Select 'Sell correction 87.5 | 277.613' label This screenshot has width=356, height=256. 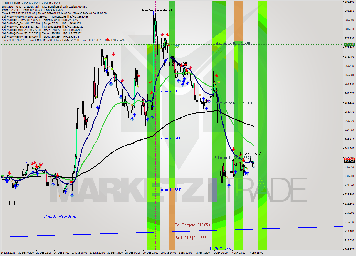click(233, 43)
